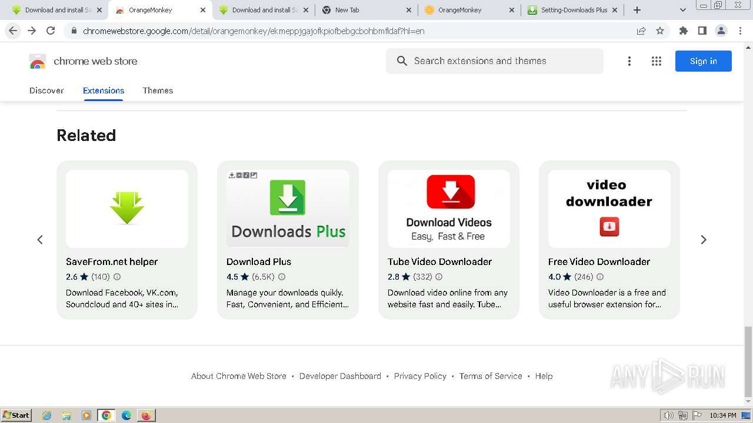The height and width of the screenshot is (423, 753).
Task: Show rating info for Download Plus
Action: [x=282, y=277]
